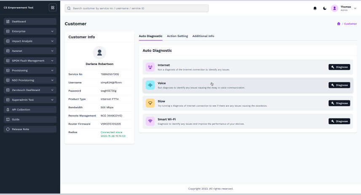Run Diagnose for Internet
361x195 pixels.
339,67
